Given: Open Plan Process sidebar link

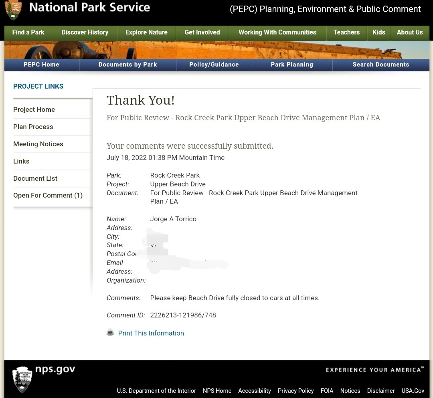Looking at the screenshot, I should (33, 127).
